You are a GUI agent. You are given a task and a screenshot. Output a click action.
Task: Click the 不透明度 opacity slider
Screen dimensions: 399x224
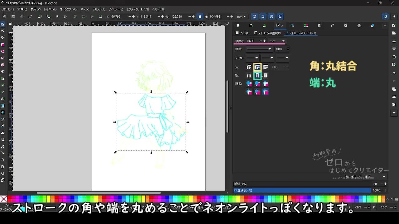point(302,190)
